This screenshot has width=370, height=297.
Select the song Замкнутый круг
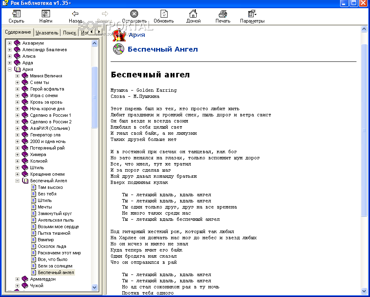coord(55,213)
